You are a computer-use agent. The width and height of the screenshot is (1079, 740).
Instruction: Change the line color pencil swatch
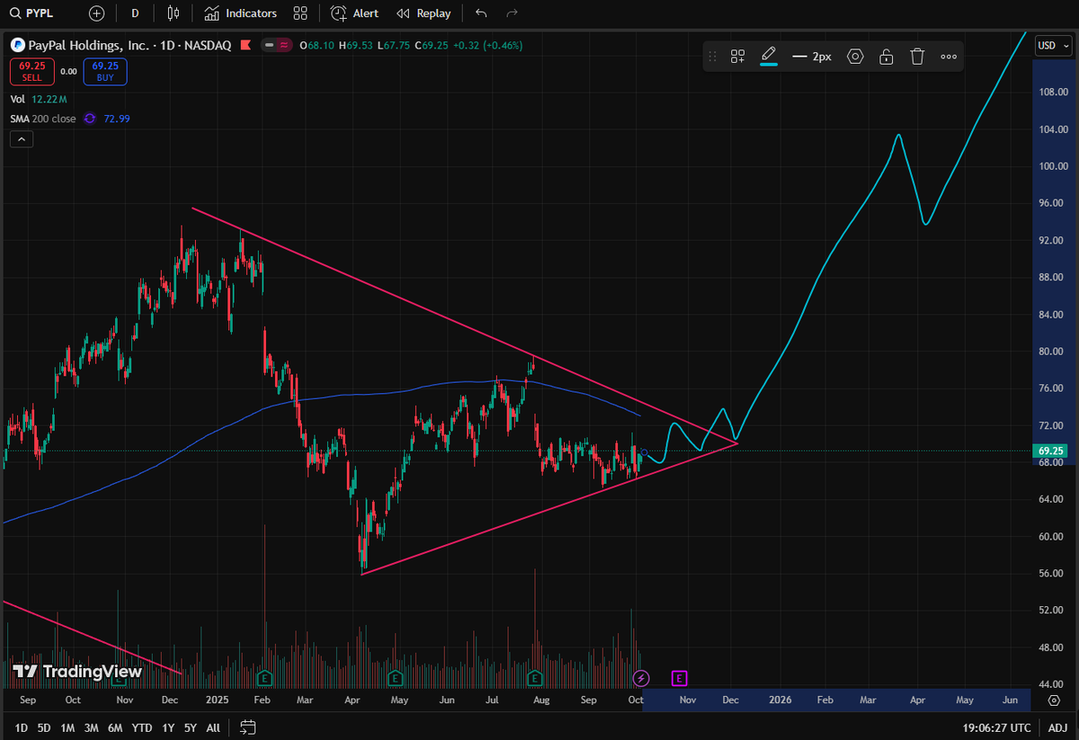pos(769,57)
